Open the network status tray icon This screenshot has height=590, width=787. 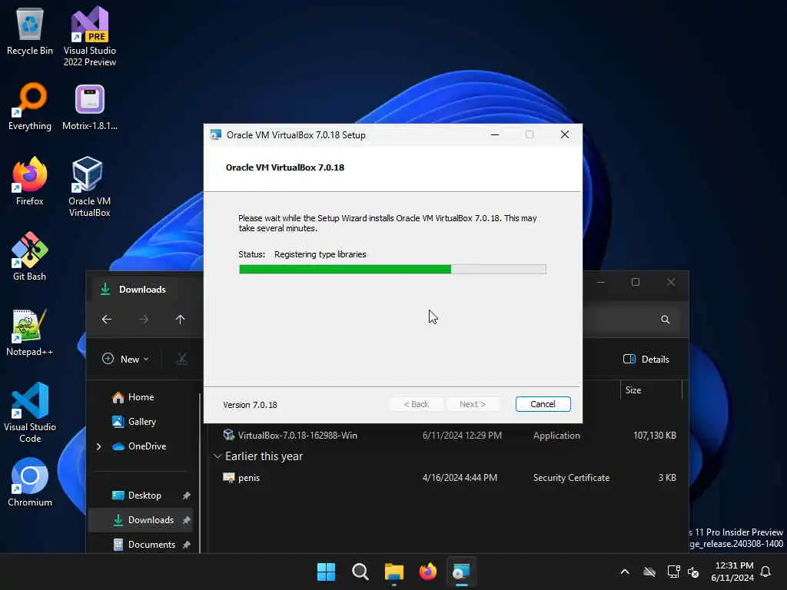pyautogui.click(x=673, y=572)
